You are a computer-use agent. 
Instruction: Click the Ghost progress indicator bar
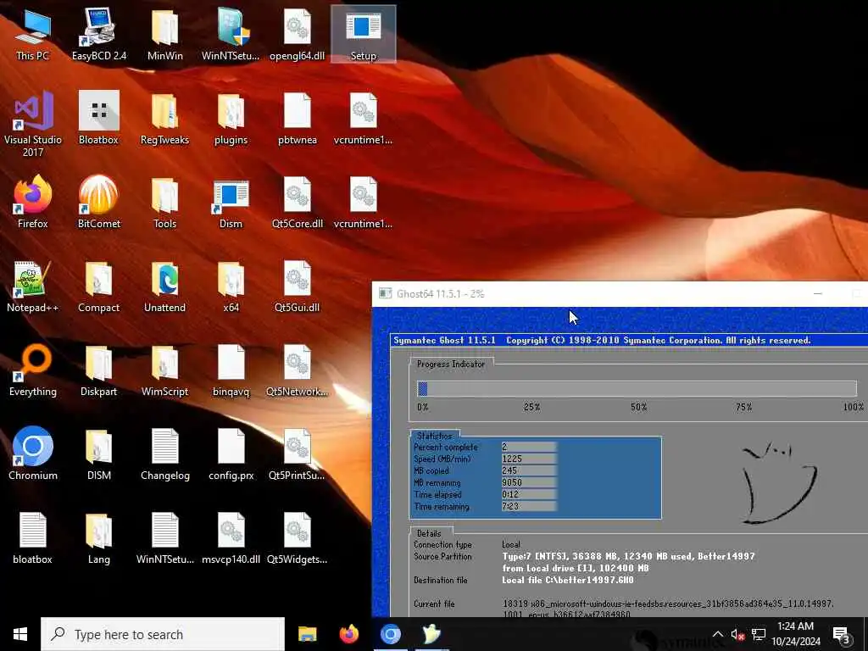(637, 388)
